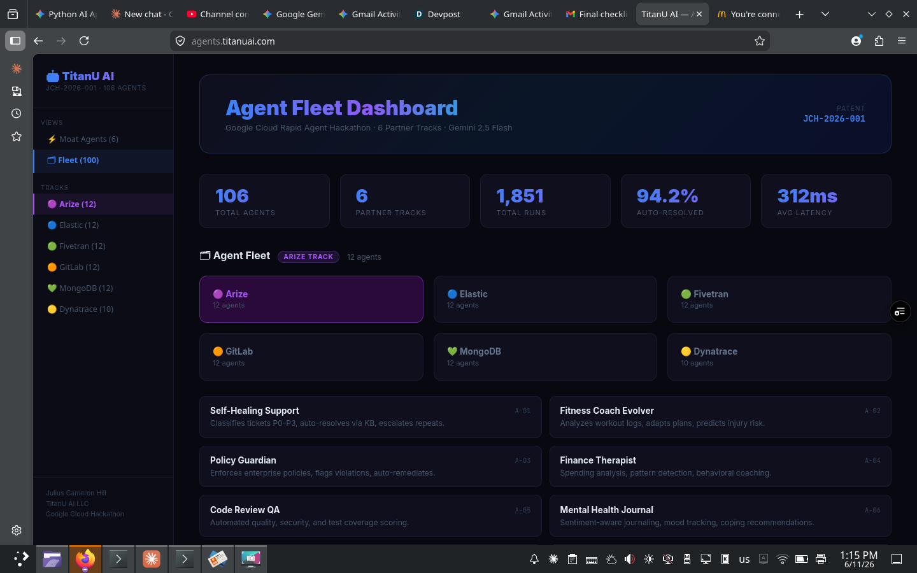Switch to the Google Gemini browser tab
Image resolution: width=917 pixels, height=573 pixels.
click(293, 14)
